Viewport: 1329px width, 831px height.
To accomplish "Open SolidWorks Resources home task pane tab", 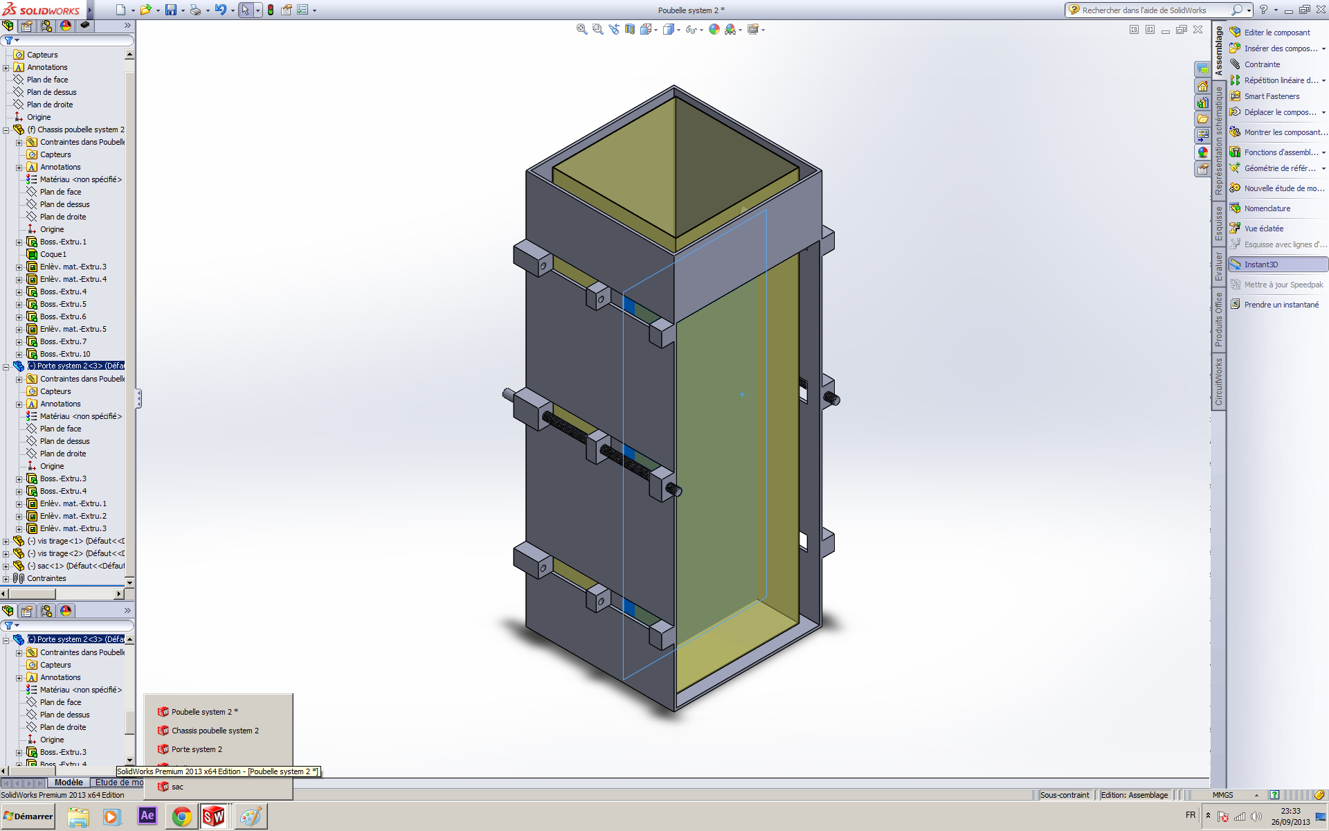I will (1203, 87).
